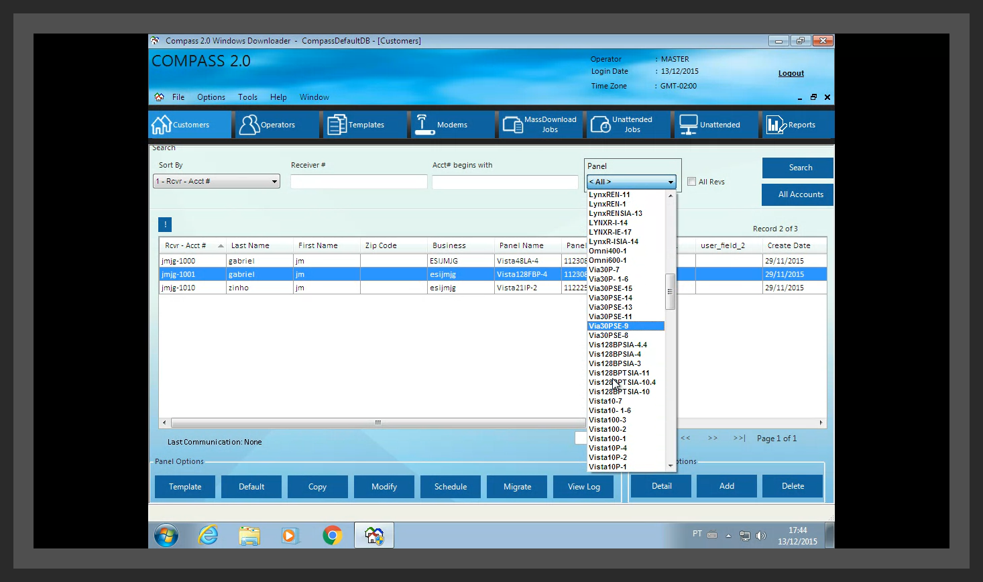
Task: Click the Compass app taskbar icon
Action: click(x=374, y=535)
